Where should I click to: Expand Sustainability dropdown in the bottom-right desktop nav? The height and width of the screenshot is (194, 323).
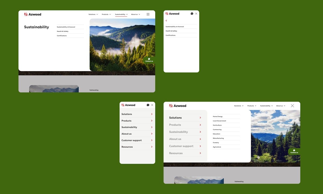(266, 106)
